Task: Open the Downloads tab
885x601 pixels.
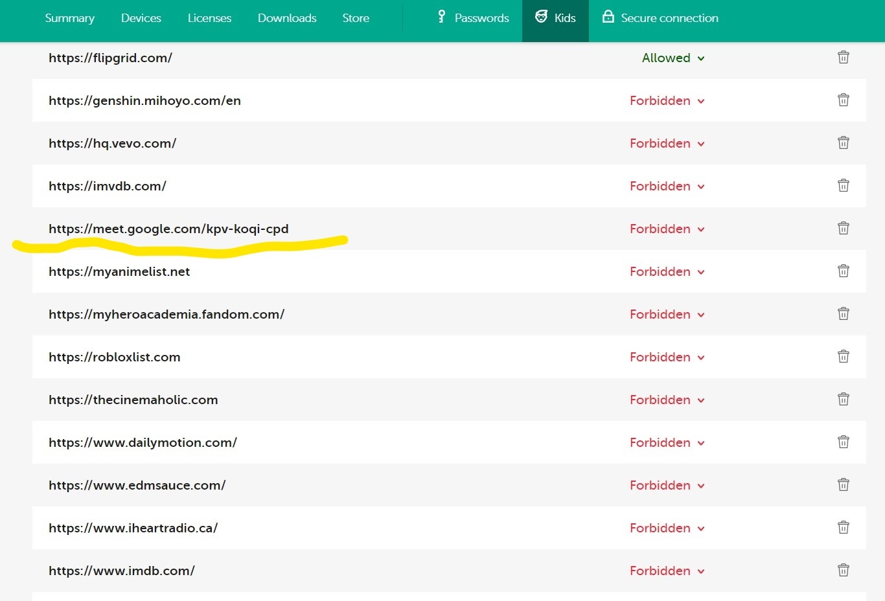Action: tap(287, 18)
